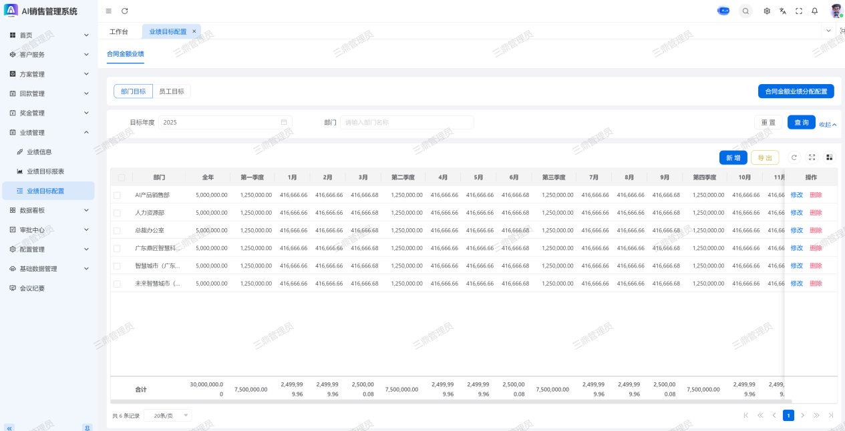Click the table refresh icon
Viewport: 845px width, 431px height.
coord(794,157)
